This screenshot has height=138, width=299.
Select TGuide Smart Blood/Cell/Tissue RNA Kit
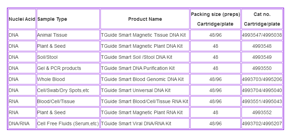pos(145,101)
